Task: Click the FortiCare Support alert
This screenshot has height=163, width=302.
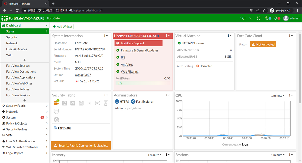Action: point(138,43)
